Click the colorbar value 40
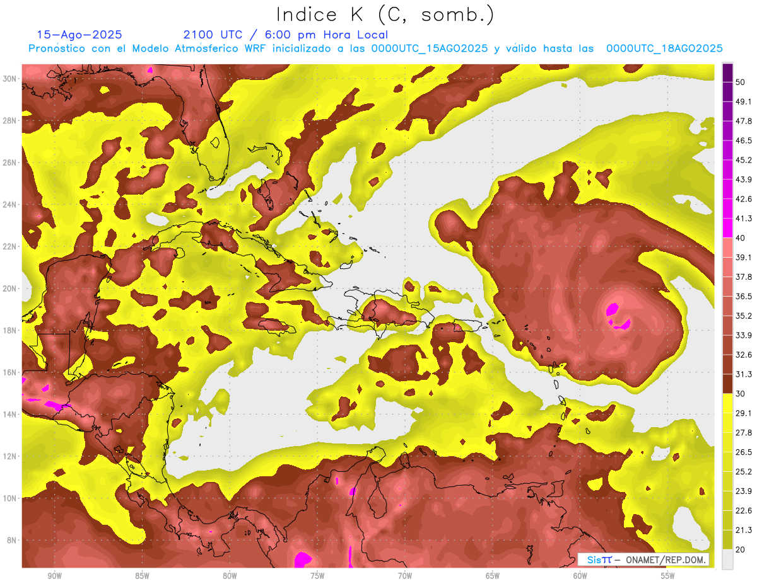 pyautogui.click(x=741, y=238)
